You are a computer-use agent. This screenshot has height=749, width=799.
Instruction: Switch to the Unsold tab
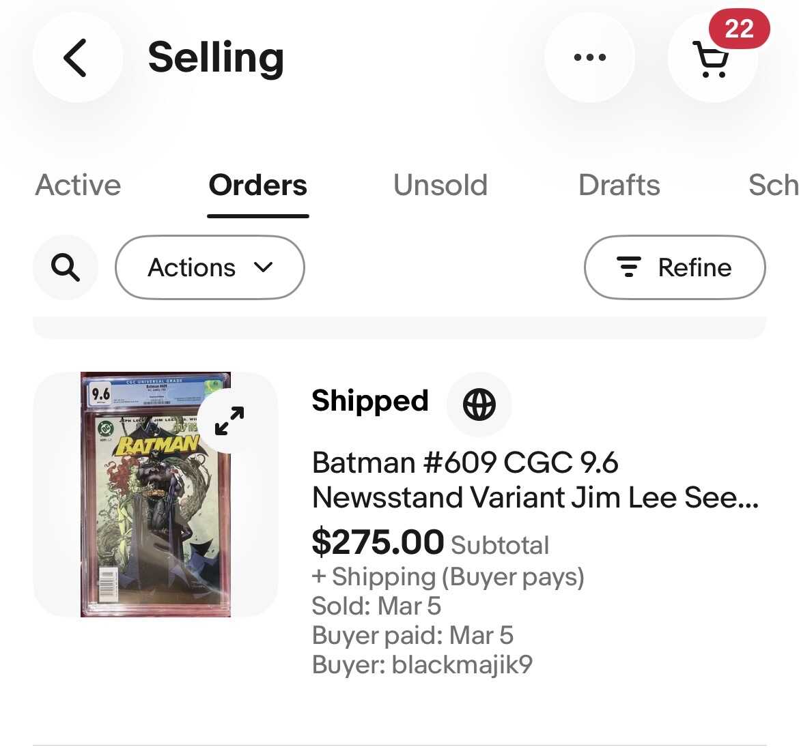[x=440, y=186]
